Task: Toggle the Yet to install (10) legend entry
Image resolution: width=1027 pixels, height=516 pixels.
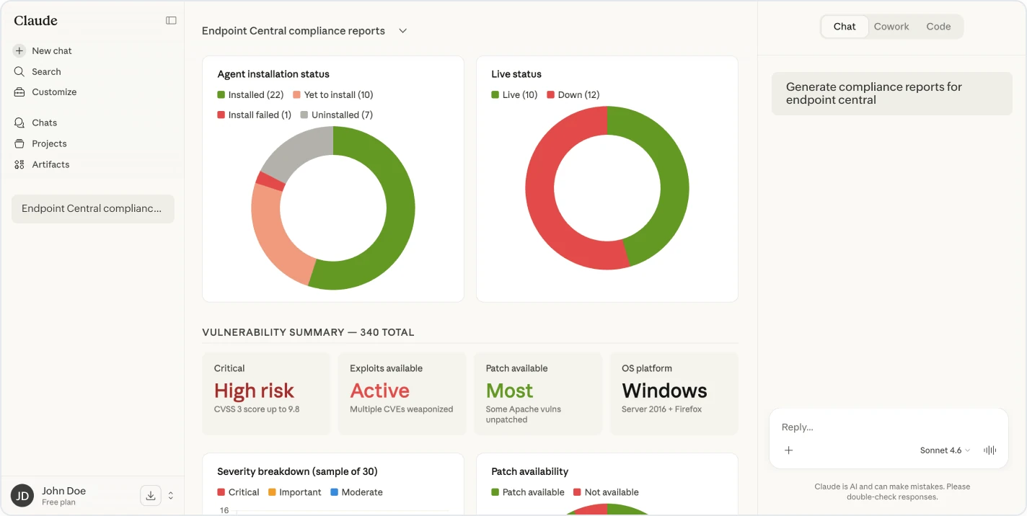Action: (x=333, y=94)
